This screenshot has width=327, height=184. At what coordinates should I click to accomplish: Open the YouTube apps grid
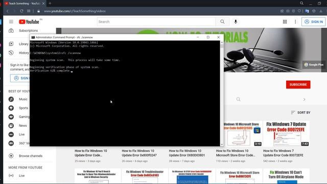[x=285, y=21]
